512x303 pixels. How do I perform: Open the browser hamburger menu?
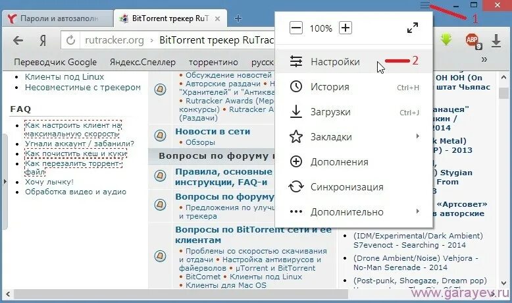click(424, 5)
